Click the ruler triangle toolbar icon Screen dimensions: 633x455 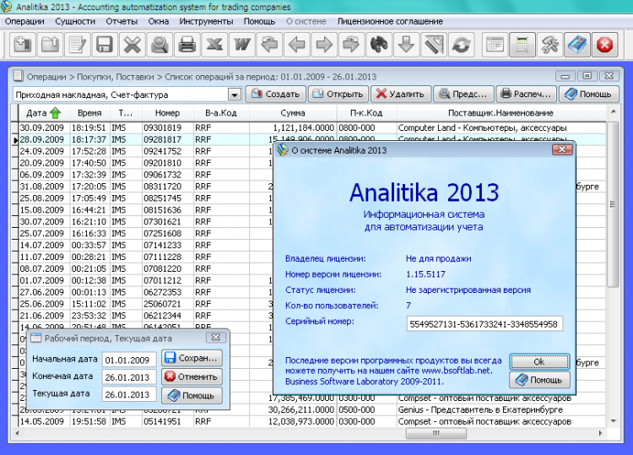click(434, 45)
